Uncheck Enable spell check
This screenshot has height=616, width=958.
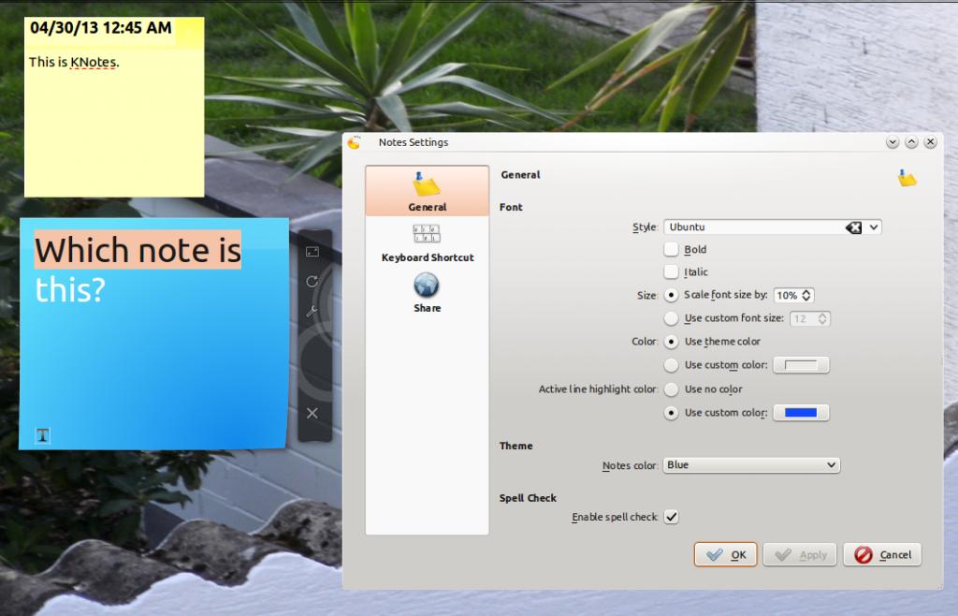click(671, 517)
